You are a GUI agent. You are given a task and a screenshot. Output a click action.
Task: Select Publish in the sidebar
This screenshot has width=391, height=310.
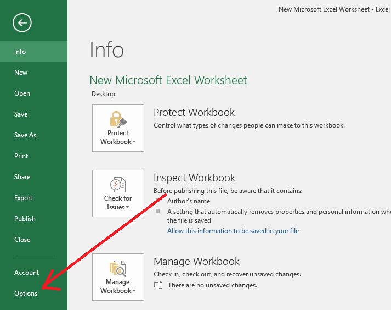pos(33,219)
